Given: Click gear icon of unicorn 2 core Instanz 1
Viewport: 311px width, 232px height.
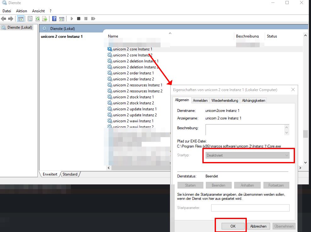Looking at the screenshot, I should pyautogui.click(x=110, y=49).
